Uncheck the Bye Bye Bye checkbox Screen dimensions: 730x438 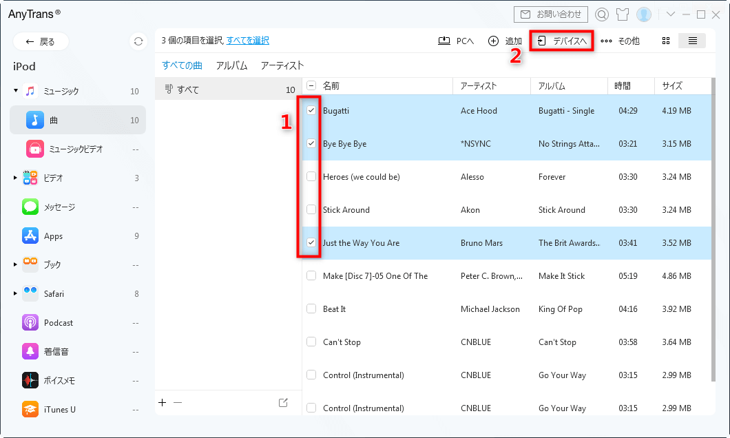click(311, 143)
